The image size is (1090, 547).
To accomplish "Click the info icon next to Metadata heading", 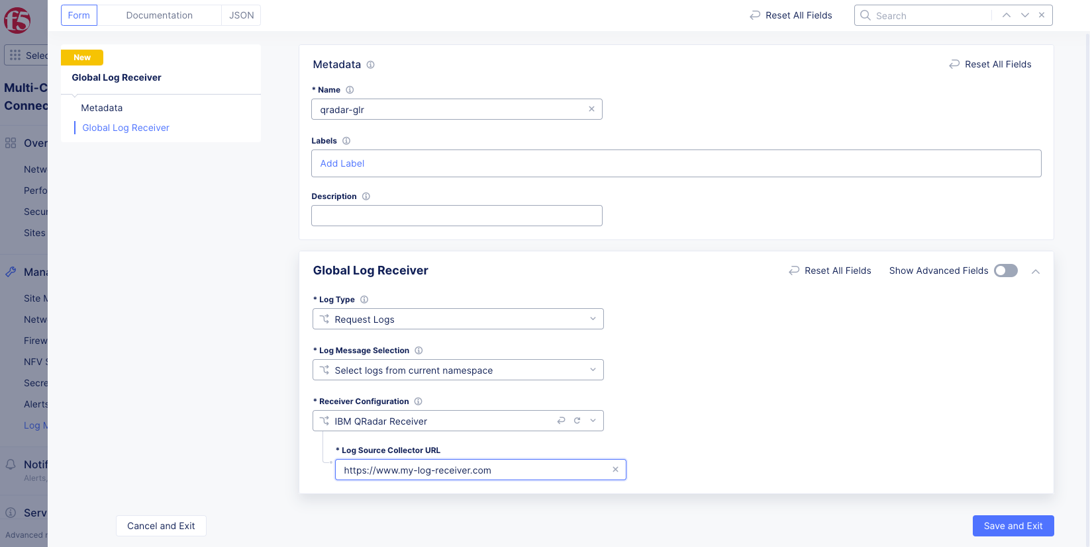I will click(x=371, y=65).
